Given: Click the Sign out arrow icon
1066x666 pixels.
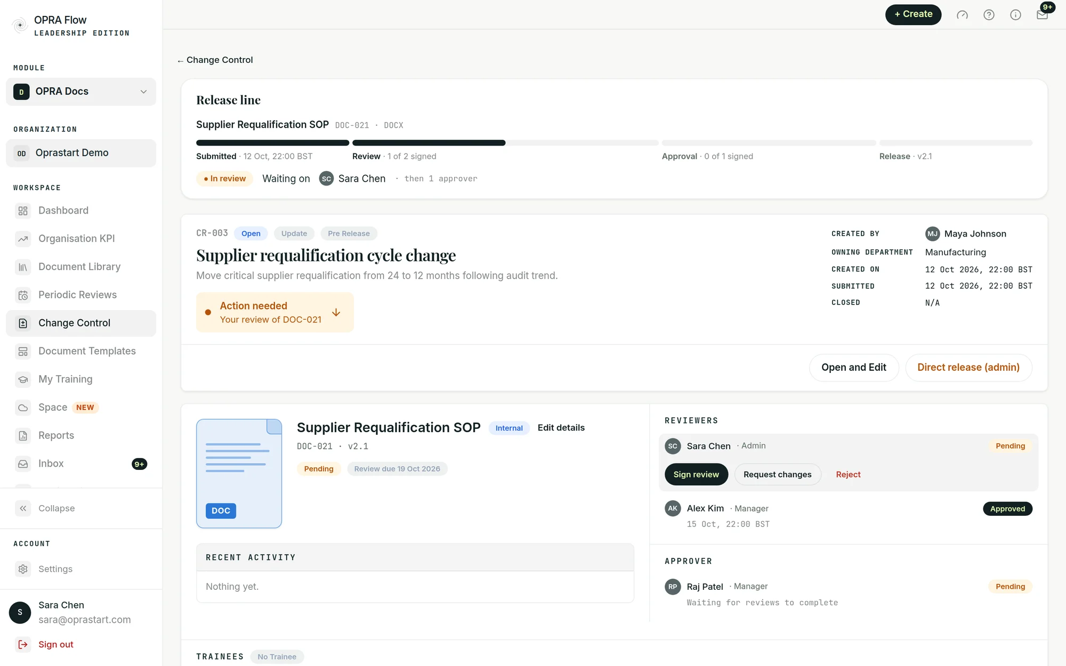Looking at the screenshot, I should point(23,645).
